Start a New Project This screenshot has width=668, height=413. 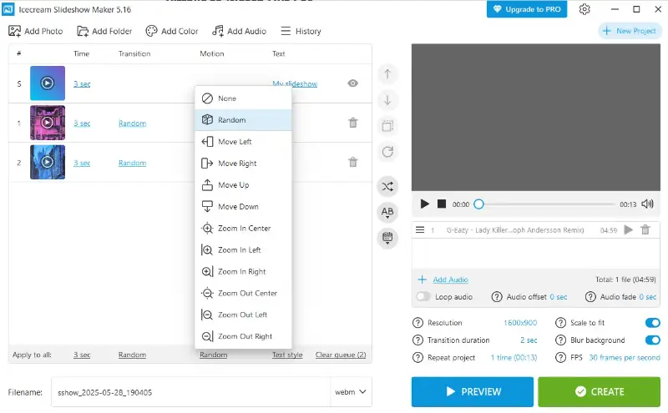tap(630, 31)
